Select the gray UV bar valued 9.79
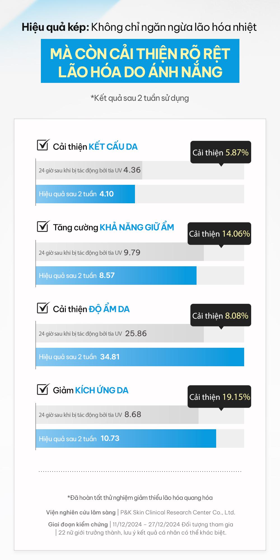The height and width of the screenshot is (560, 280). coord(120,252)
